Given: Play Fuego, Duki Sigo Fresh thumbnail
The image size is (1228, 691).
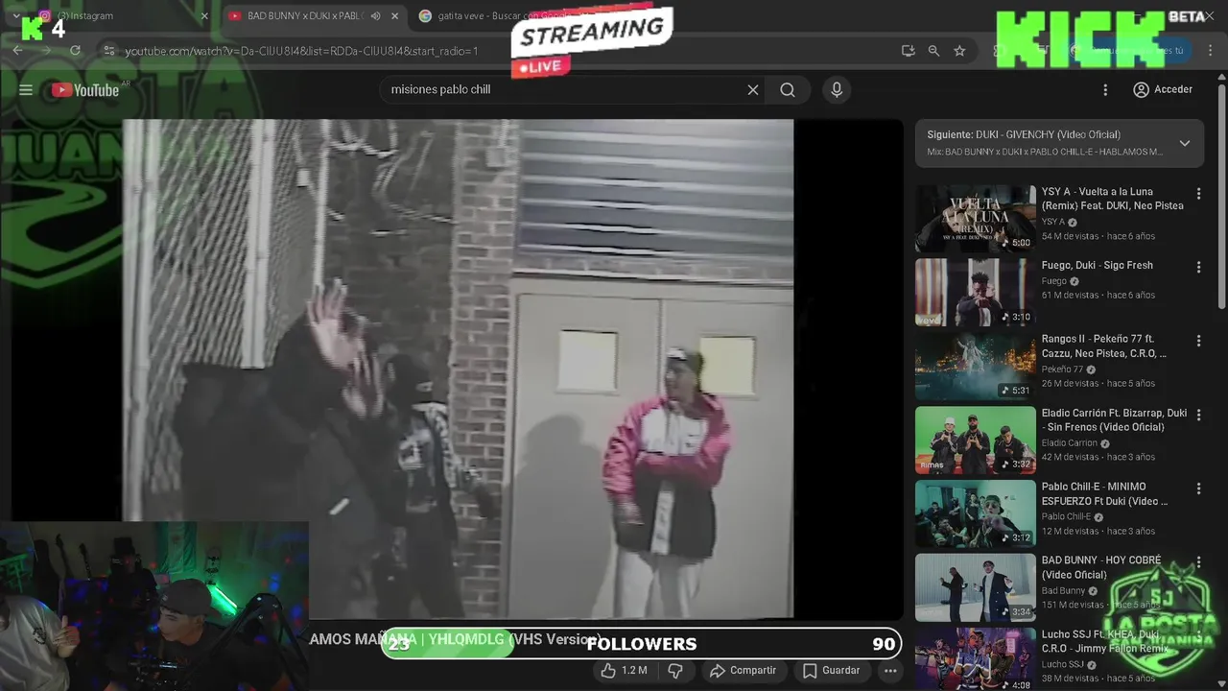Looking at the screenshot, I should [x=975, y=293].
